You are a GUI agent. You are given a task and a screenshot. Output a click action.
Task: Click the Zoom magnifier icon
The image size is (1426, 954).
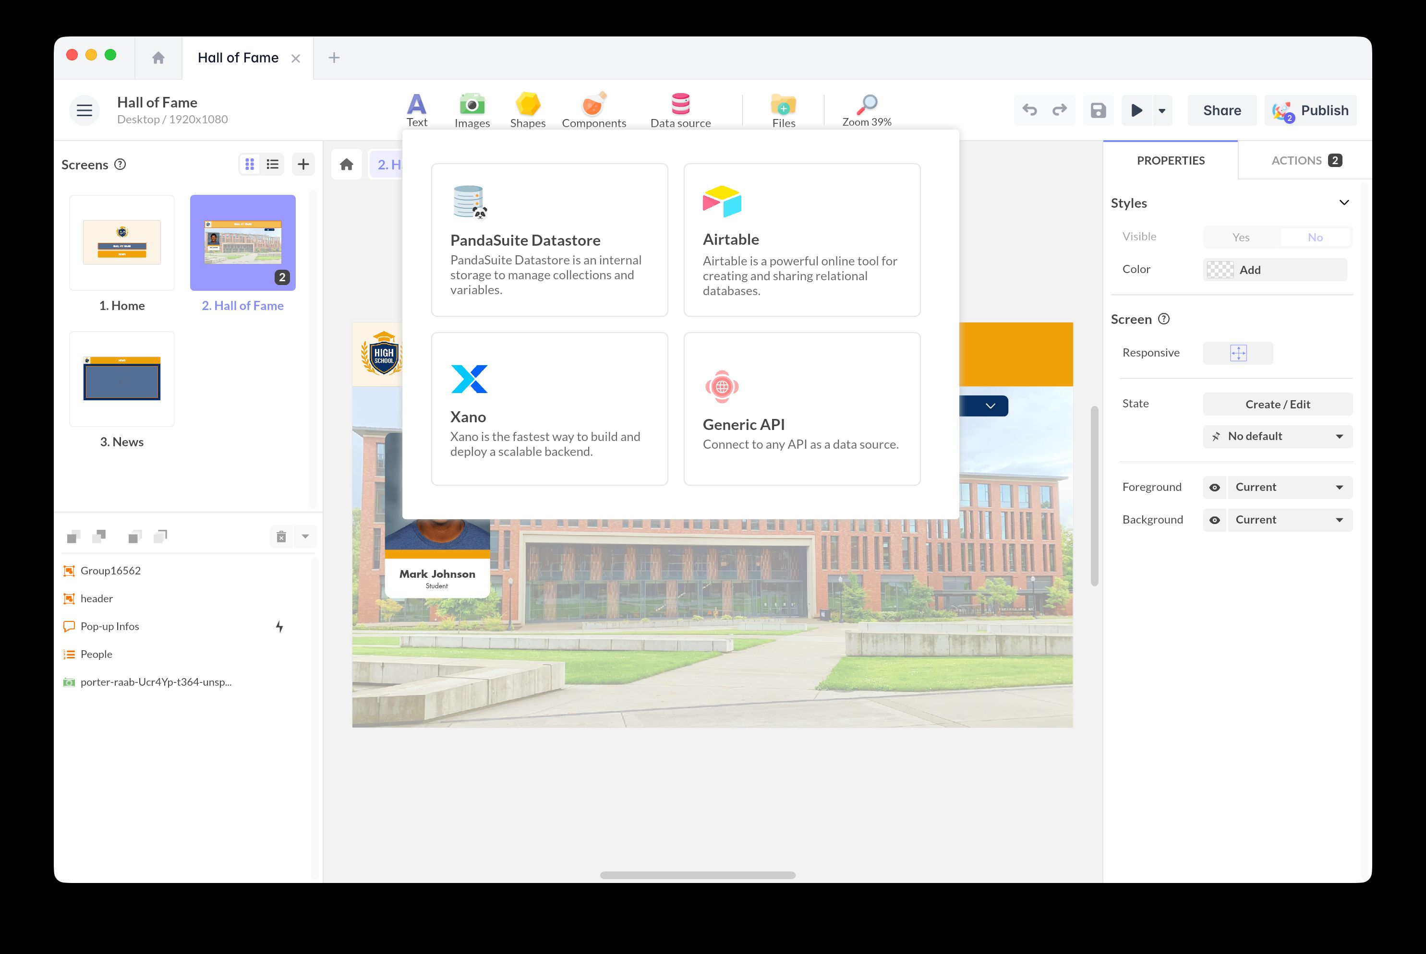pyautogui.click(x=867, y=105)
